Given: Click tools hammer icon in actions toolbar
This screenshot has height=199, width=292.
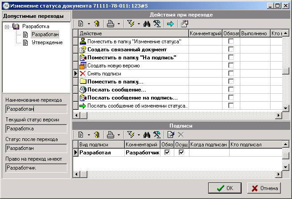Looking at the screenshot, I should tap(156, 23).
